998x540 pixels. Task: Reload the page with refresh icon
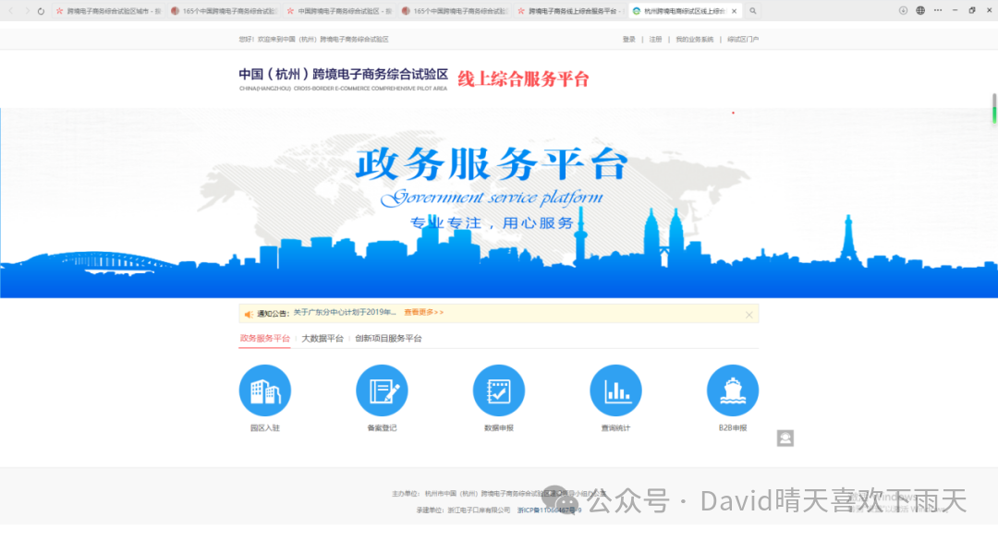[x=41, y=11]
